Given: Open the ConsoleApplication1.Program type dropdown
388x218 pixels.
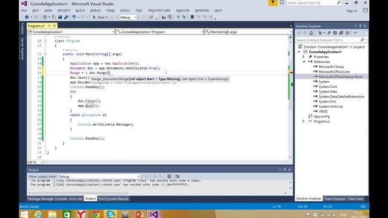Looking at the screenshot, I should point(160,31).
